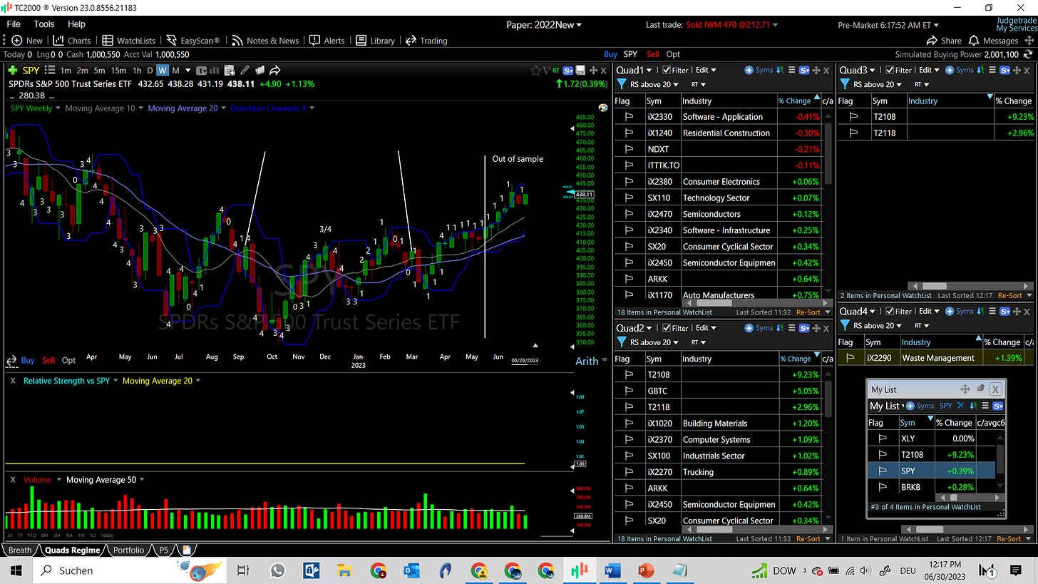Open the Tools menu
1038x584 pixels.
(43, 24)
